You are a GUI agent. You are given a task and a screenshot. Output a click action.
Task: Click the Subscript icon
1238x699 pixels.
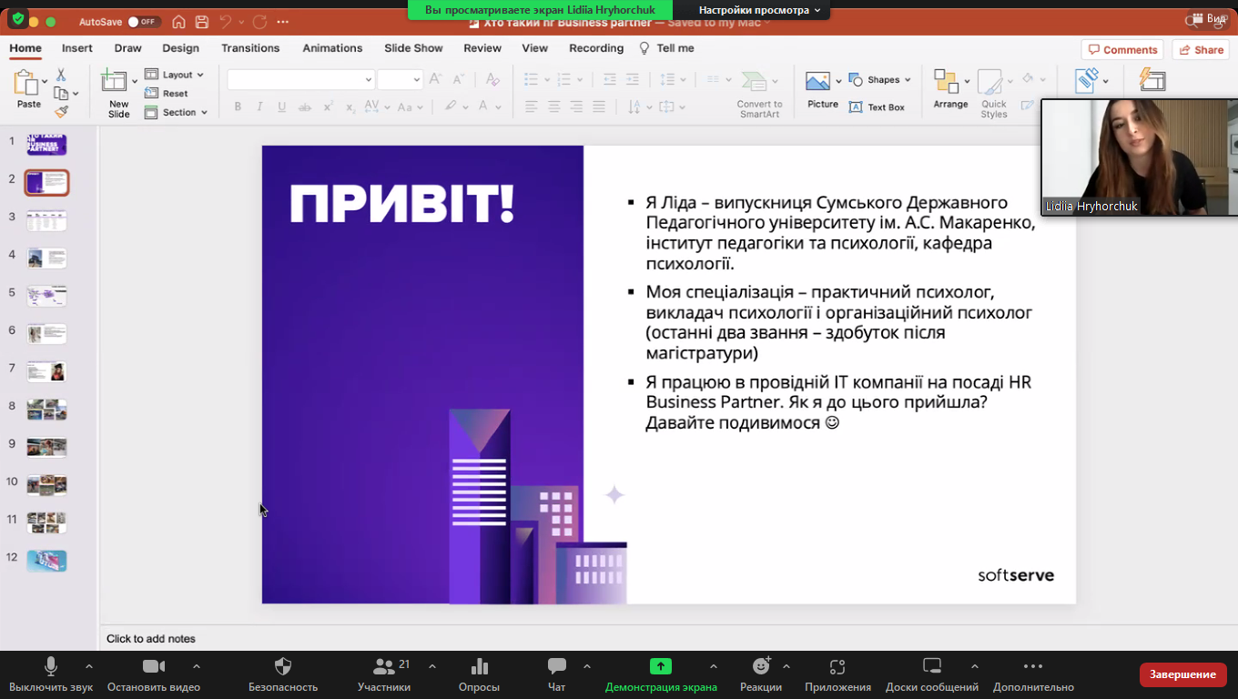tap(350, 106)
